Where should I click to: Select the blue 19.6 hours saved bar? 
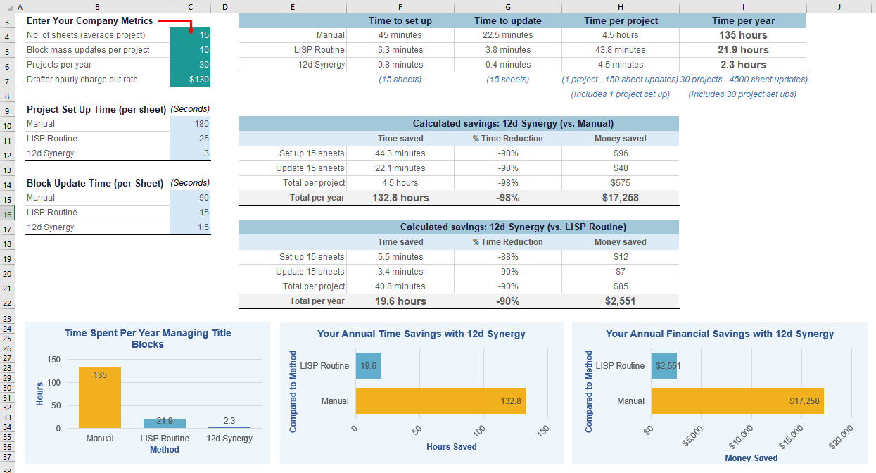[368, 366]
